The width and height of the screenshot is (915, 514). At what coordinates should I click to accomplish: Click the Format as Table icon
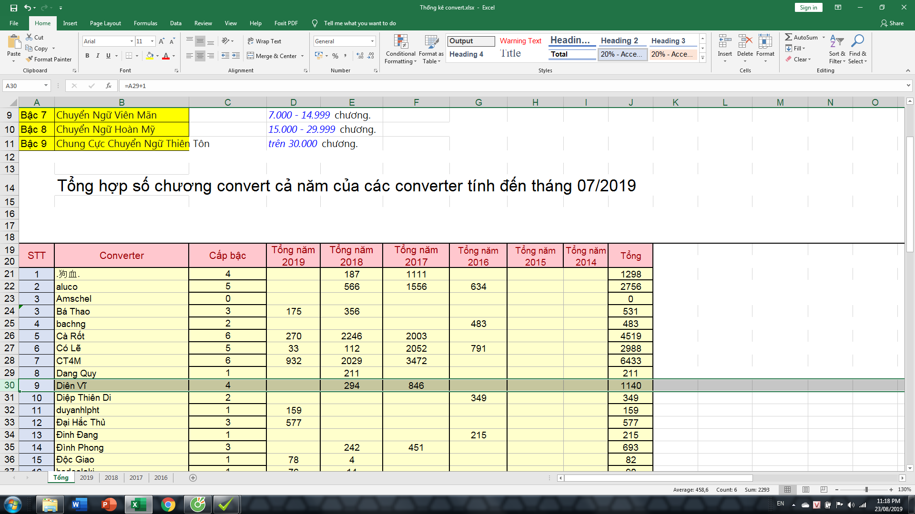[x=431, y=42]
